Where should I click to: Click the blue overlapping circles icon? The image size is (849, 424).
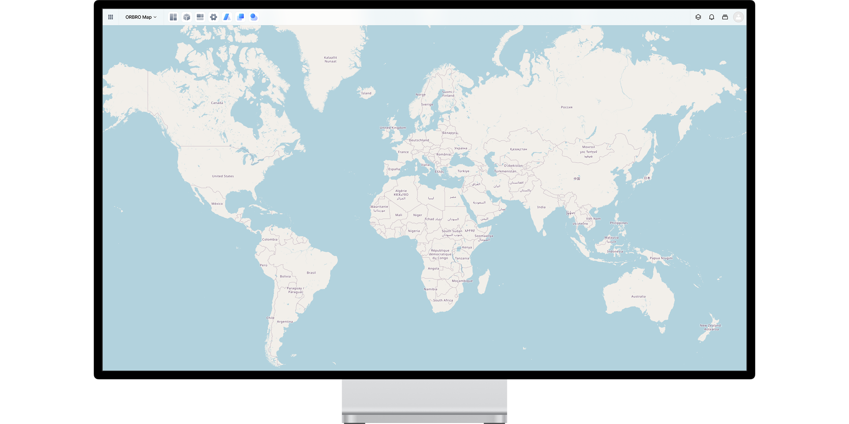254,17
